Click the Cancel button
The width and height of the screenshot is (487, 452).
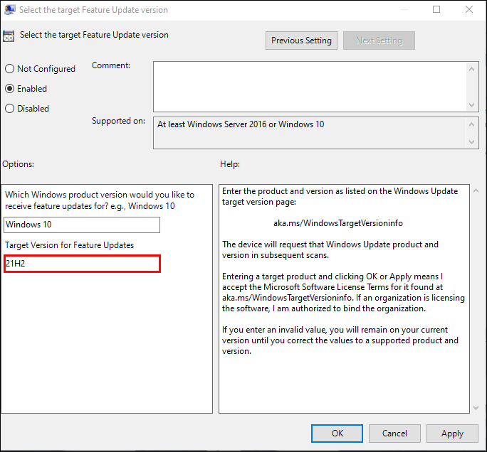pos(394,434)
